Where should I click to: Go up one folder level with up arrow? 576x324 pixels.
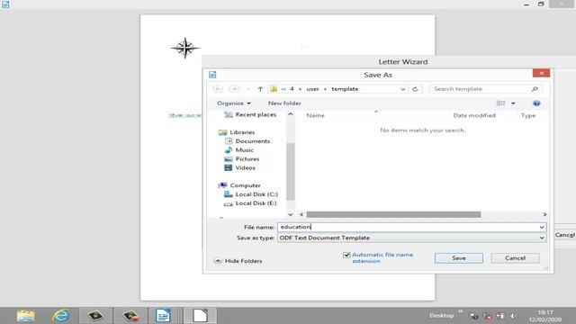260,89
